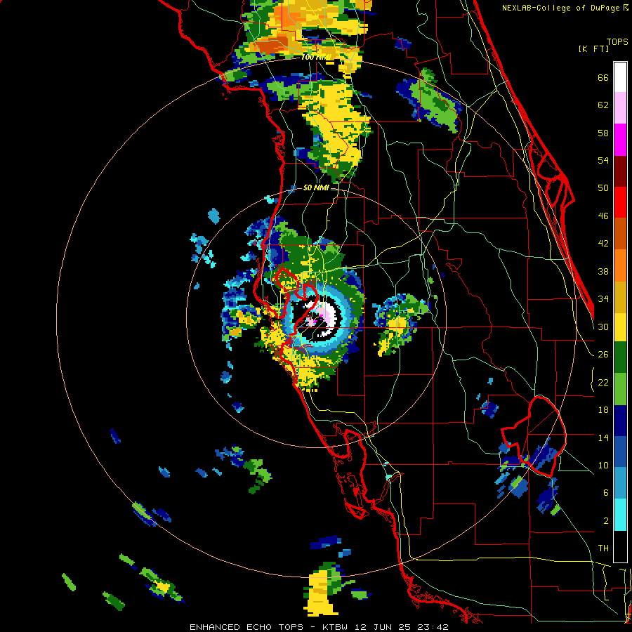Click the light green legend swatch
The height and width of the screenshot is (632, 632).
tap(620, 389)
